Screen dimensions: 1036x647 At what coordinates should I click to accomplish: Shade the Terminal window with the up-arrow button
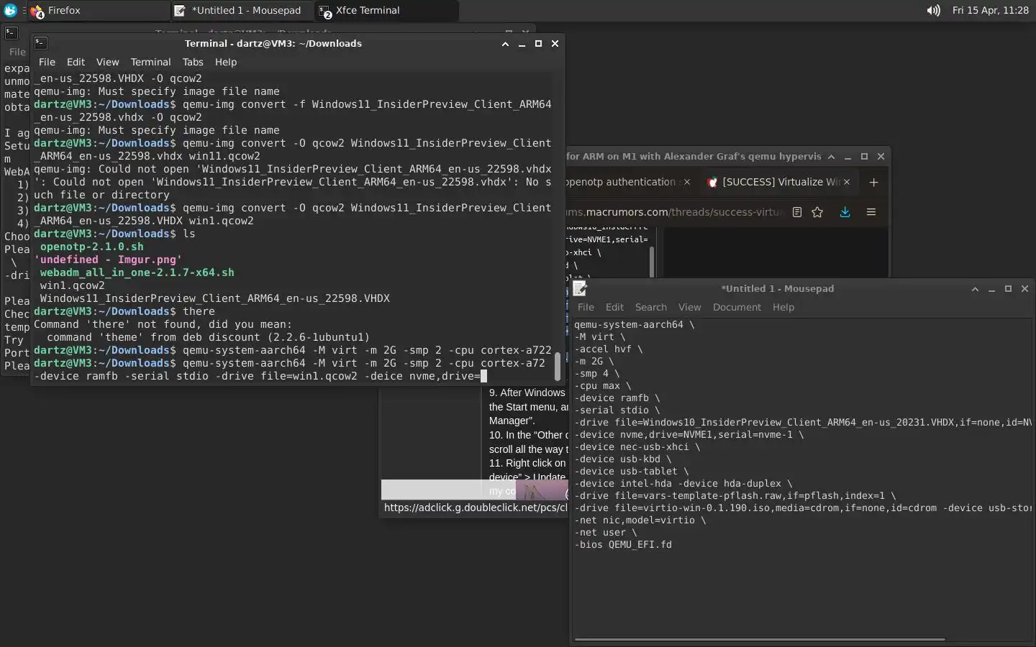505,43
